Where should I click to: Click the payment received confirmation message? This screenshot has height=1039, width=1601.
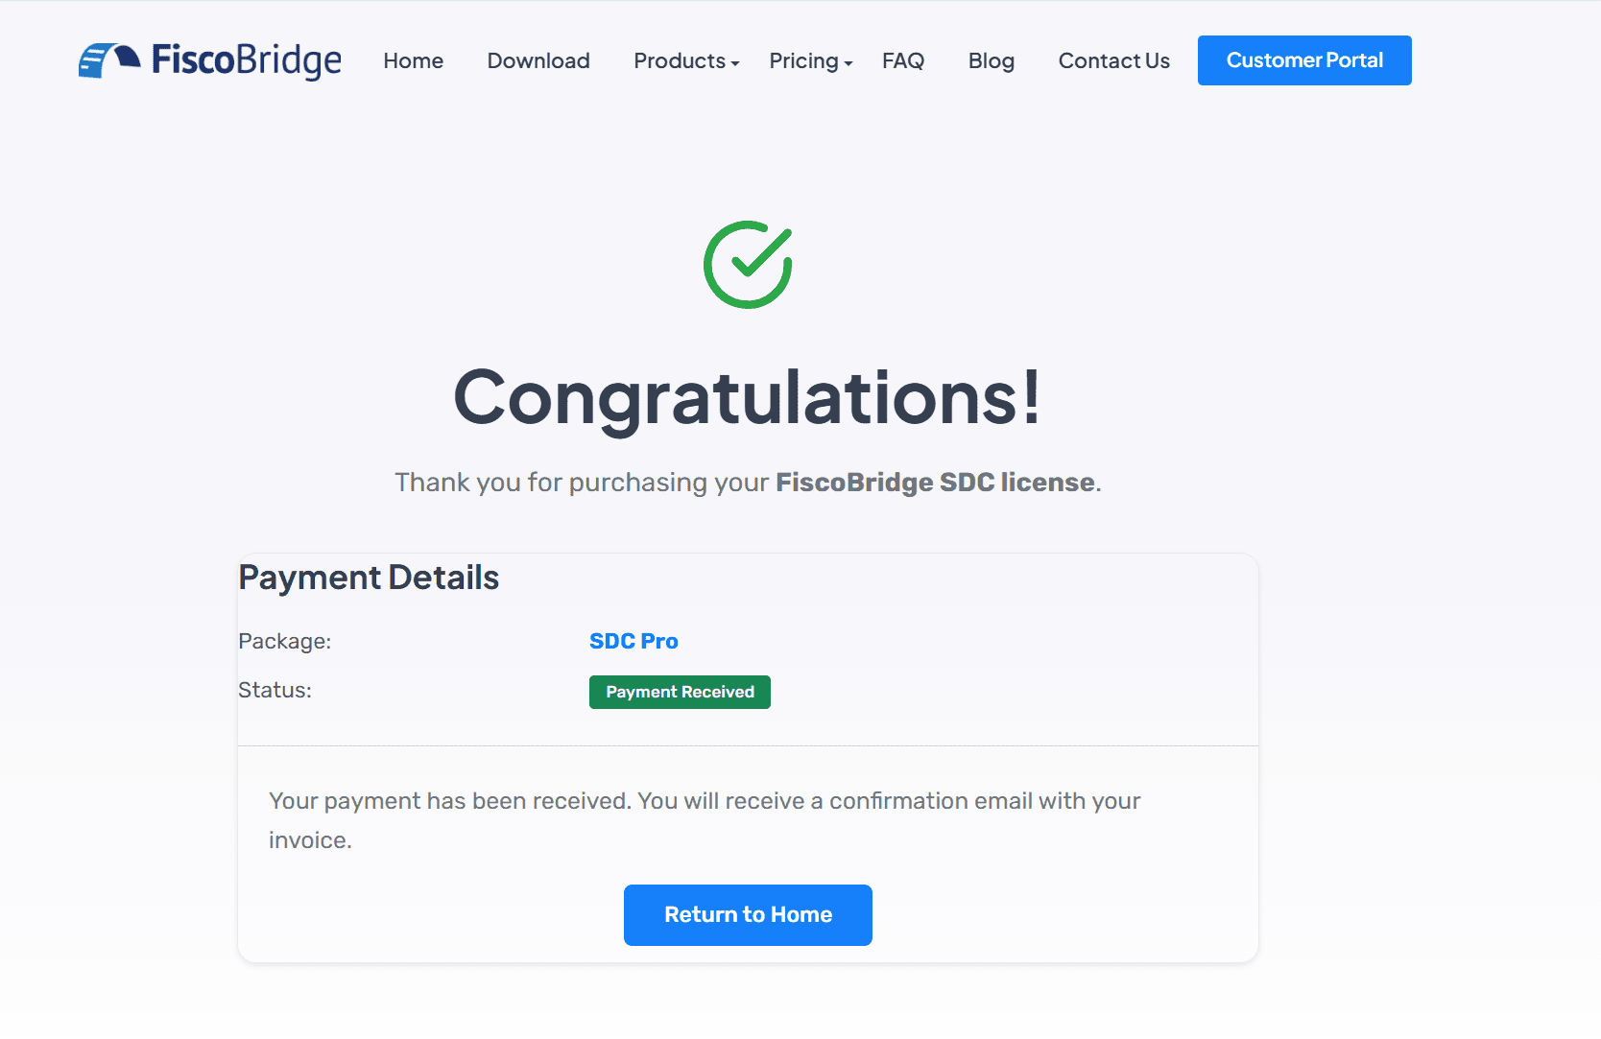tap(705, 820)
